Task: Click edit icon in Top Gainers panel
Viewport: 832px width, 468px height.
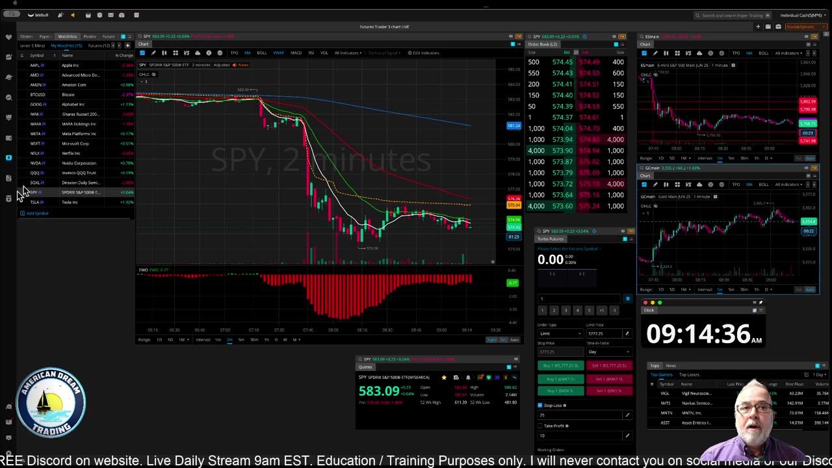Action: [807, 374]
